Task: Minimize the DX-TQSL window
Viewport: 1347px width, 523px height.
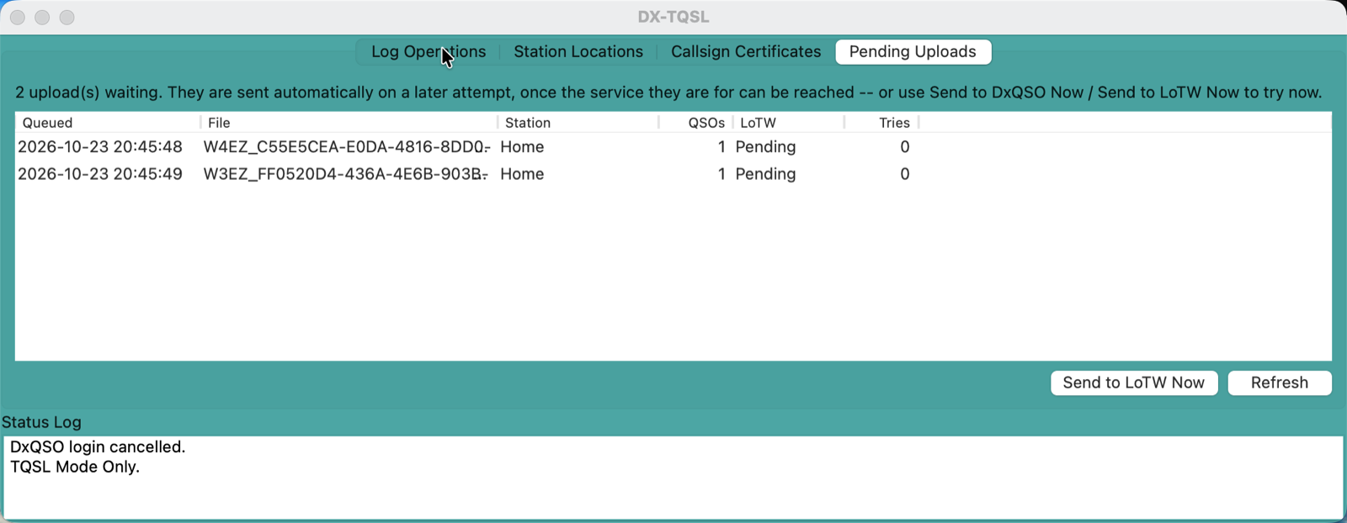Action: 42,17
